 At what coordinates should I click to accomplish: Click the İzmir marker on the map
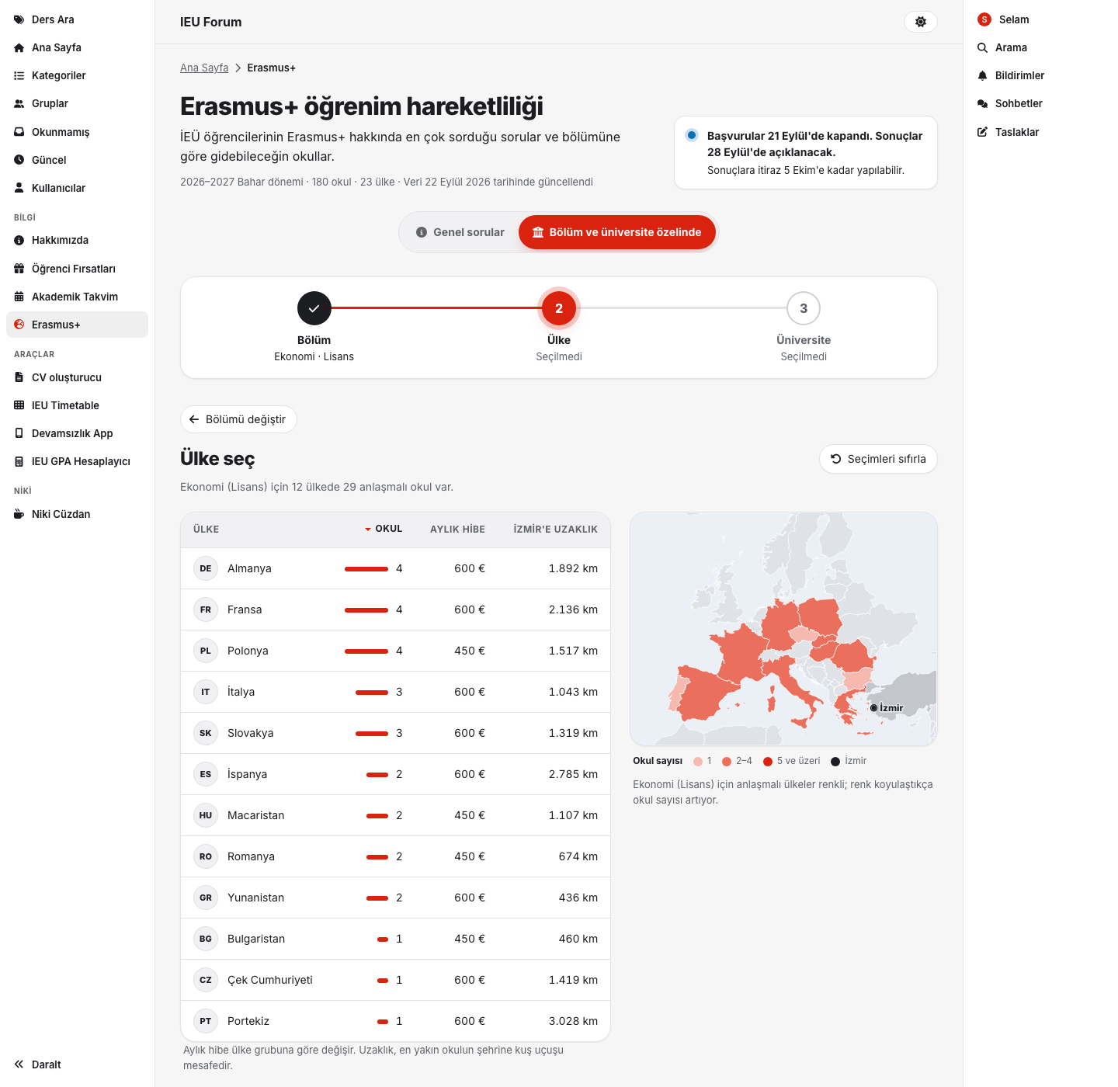coord(873,708)
